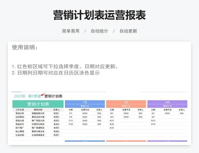199x153 pixels.
Task: Select the 营销方案设定 content cell
Action: [38, 131]
